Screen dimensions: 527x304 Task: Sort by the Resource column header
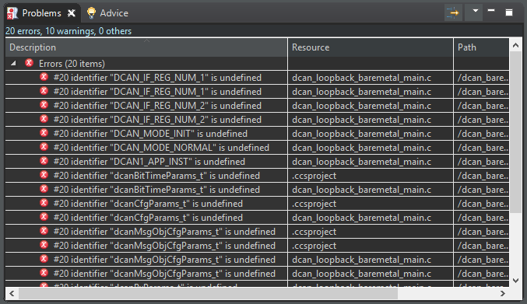(x=371, y=47)
